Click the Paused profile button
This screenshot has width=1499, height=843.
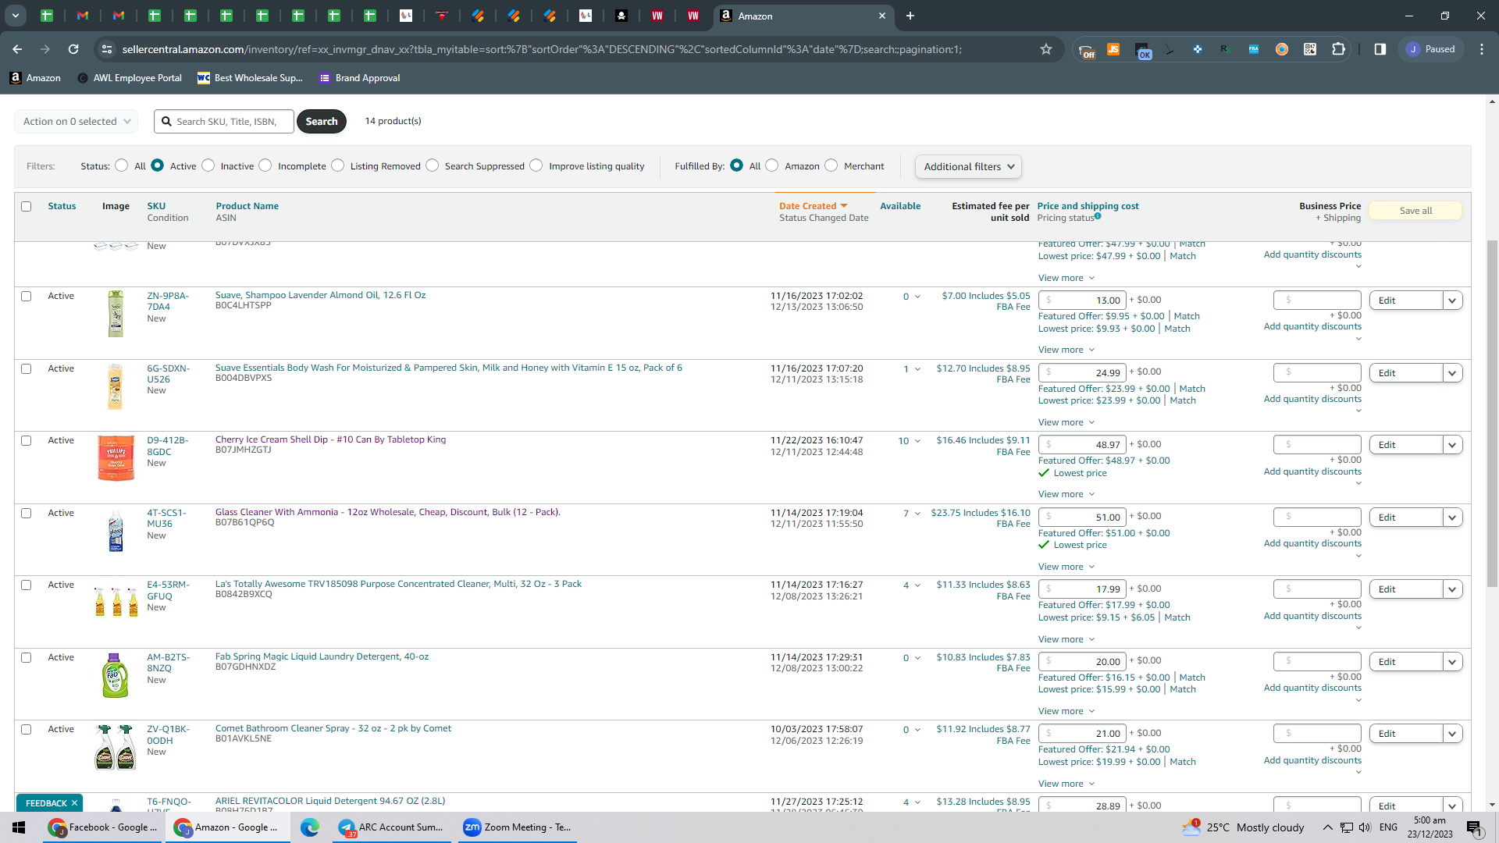click(1431, 49)
